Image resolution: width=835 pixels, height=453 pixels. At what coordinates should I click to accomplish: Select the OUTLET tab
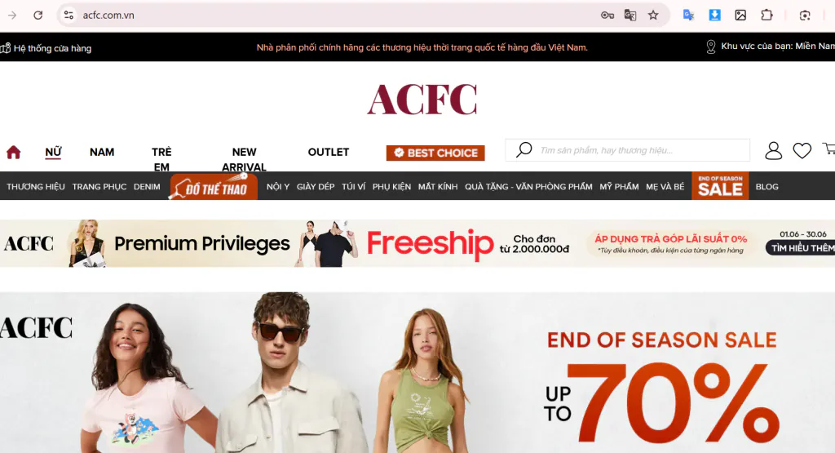[329, 152]
